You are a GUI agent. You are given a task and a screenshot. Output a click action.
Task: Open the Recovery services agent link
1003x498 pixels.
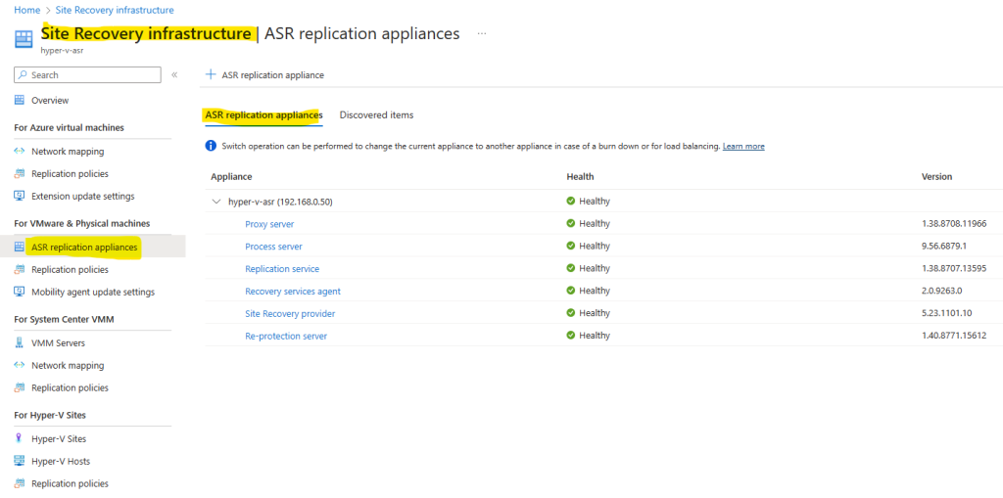(x=293, y=292)
